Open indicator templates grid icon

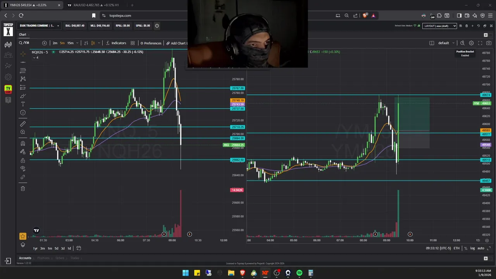click(x=133, y=43)
